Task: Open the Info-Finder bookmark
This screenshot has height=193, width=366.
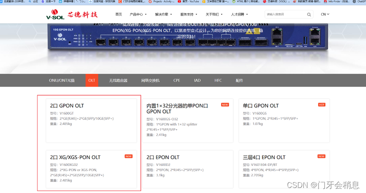Action: click(x=336, y=1)
